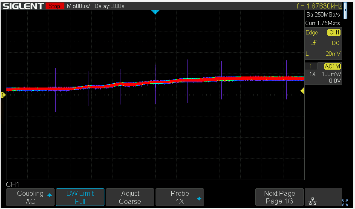The width and height of the screenshot is (355, 209).
Task: Toggle BW Limit Full setting
Action: tap(80, 197)
